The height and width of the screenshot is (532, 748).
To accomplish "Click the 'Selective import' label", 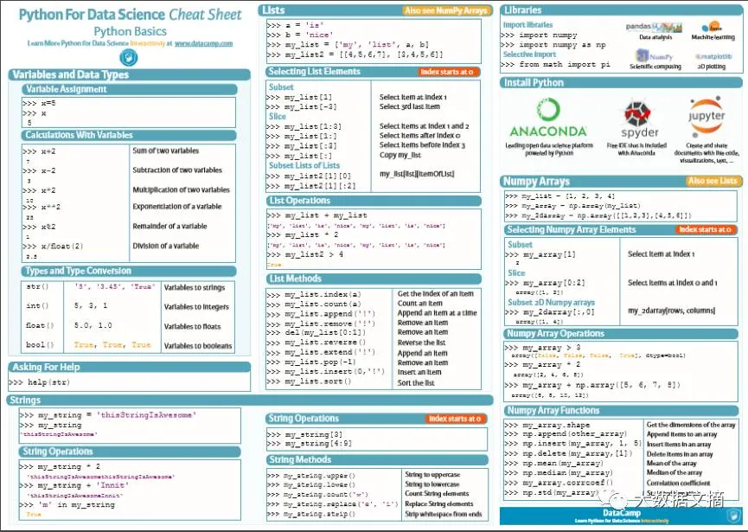I will pos(529,54).
